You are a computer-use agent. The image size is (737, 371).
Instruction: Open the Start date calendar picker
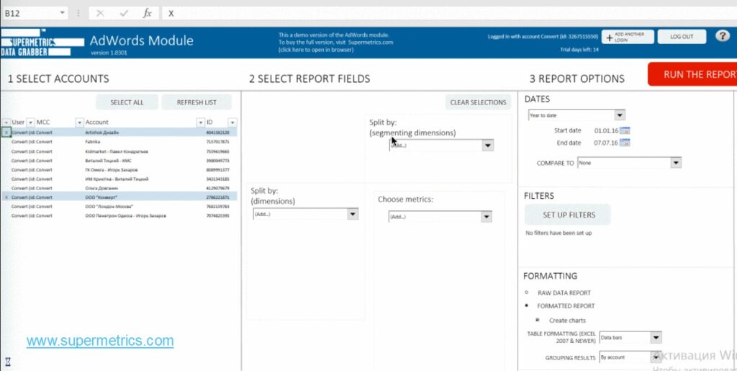click(x=625, y=130)
